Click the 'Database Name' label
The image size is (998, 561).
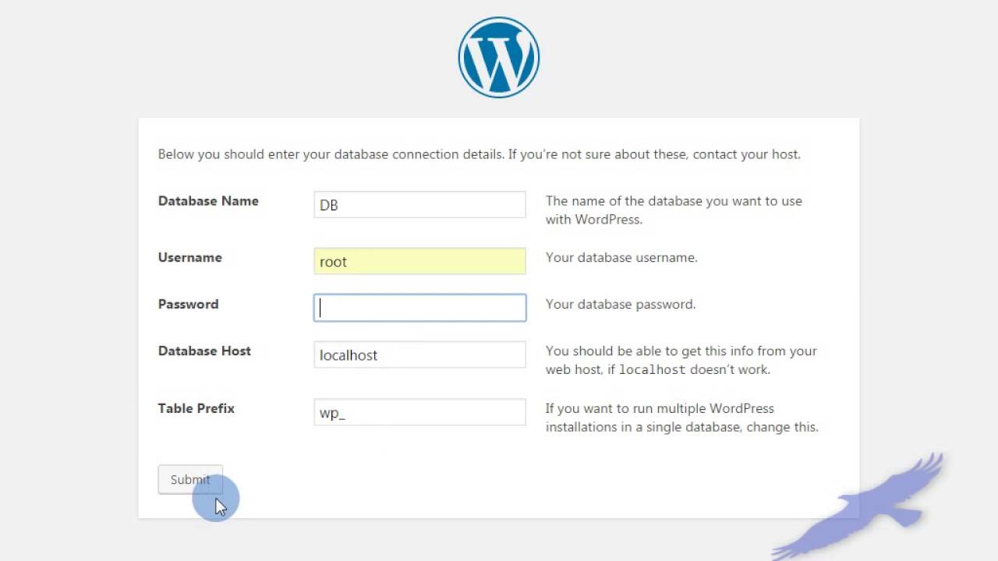point(208,201)
